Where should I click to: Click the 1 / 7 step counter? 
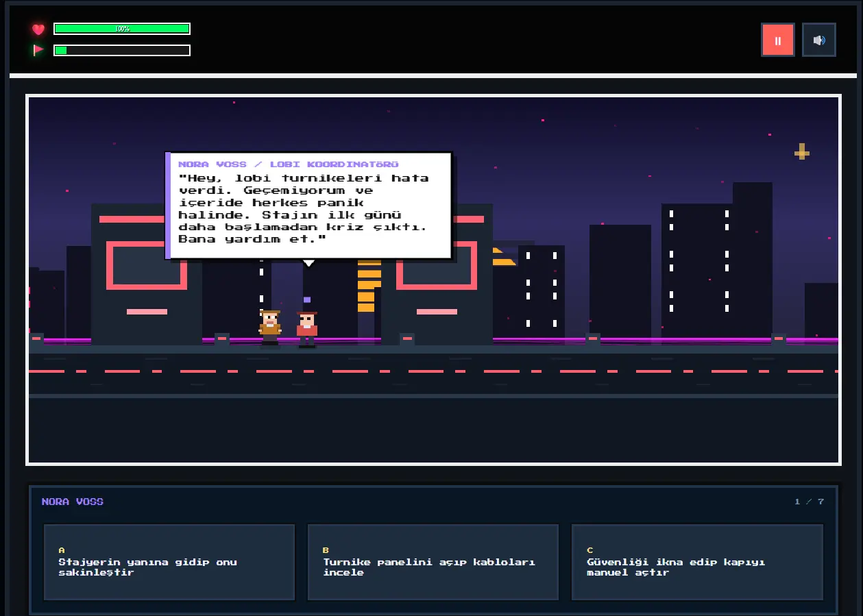pos(809,502)
